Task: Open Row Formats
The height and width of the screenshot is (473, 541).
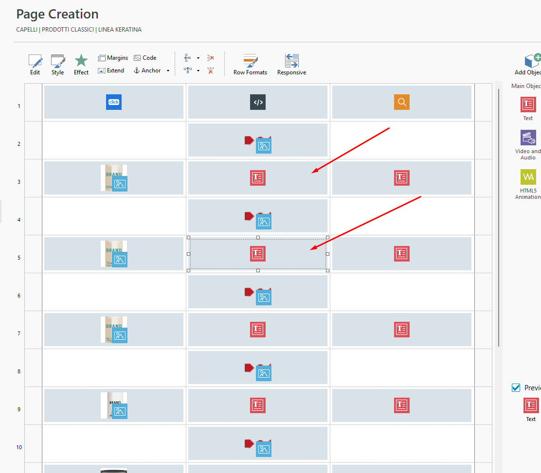Action: (x=250, y=65)
